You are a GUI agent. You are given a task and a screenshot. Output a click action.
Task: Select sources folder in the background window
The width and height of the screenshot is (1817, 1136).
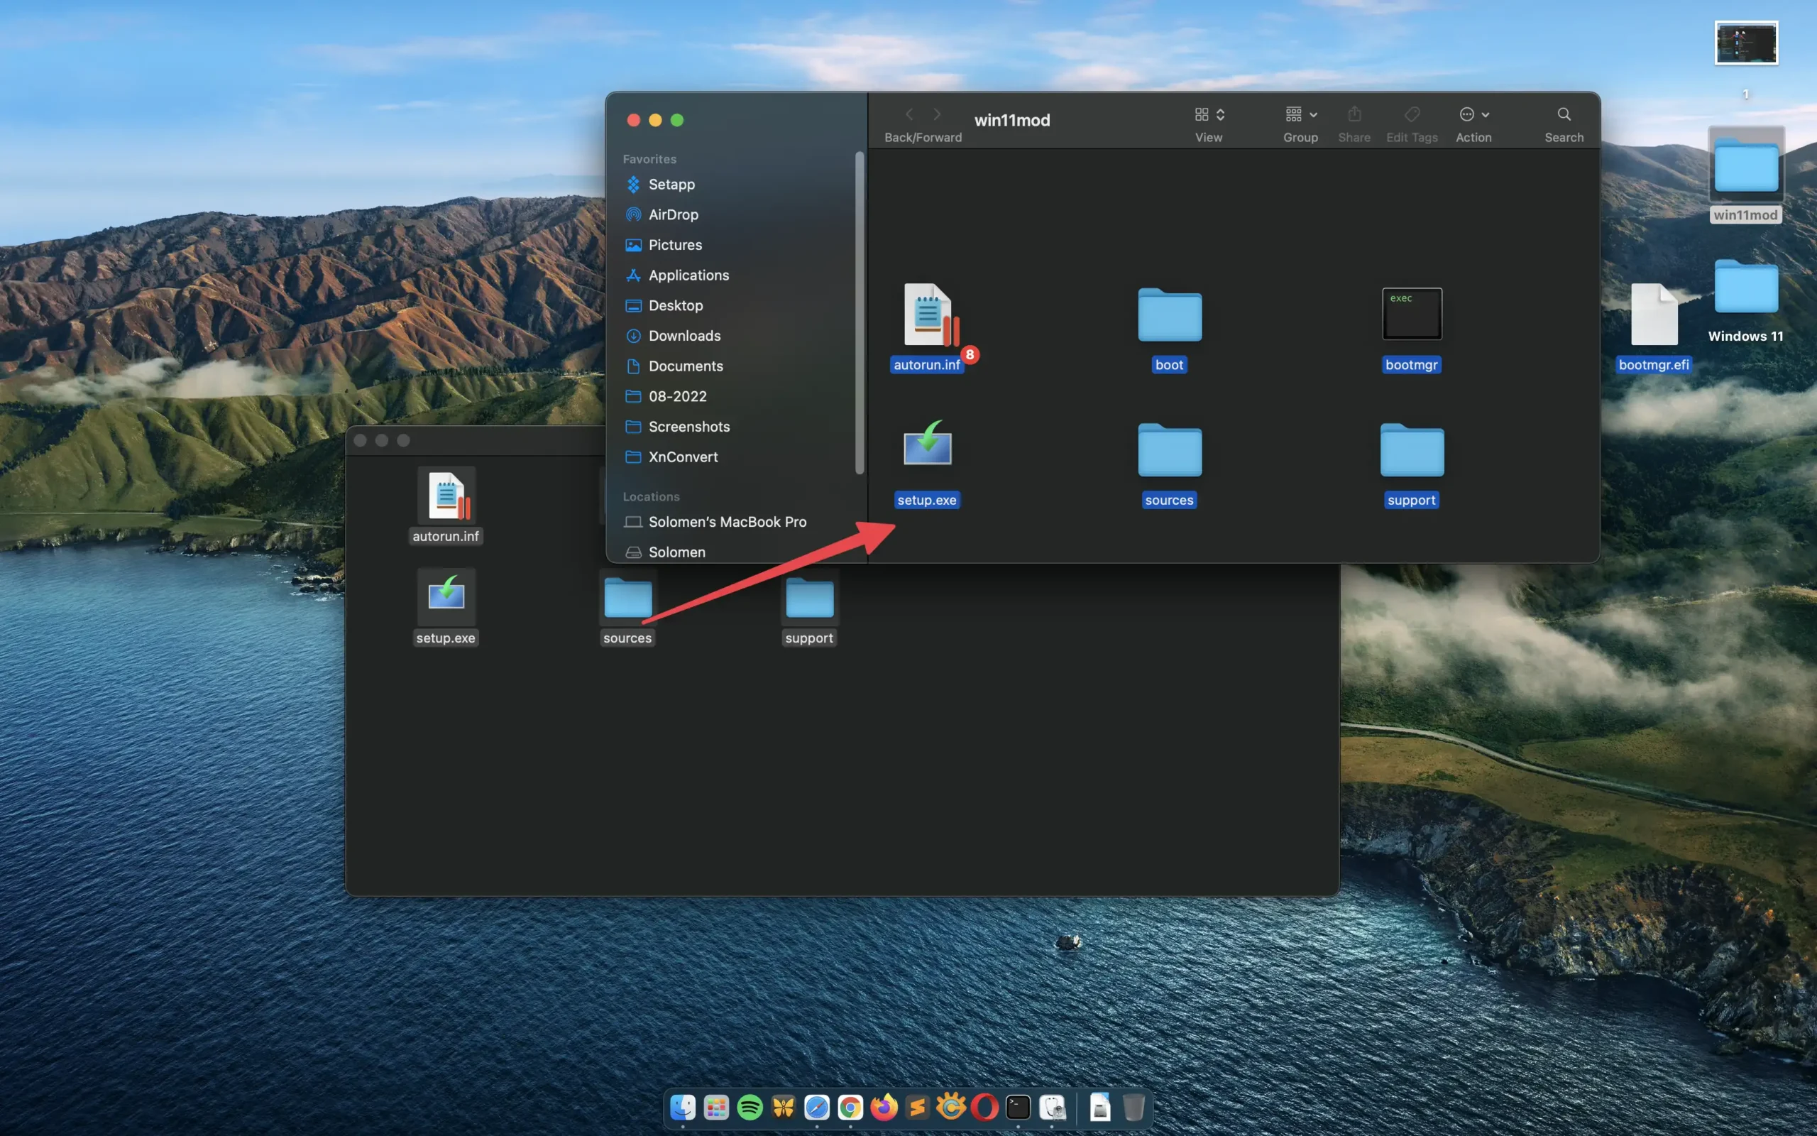tap(627, 608)
